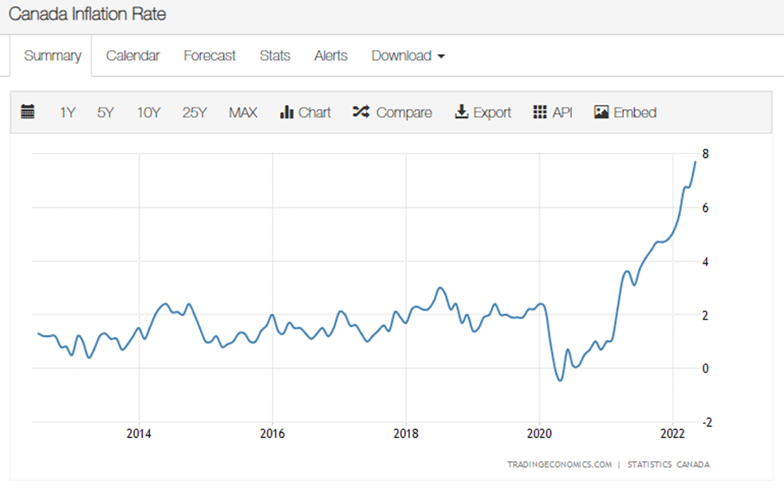This screenshot has height=489, width=784.
Task: Click the chart line's 2020 negative trough
Action: click(560, 381)
